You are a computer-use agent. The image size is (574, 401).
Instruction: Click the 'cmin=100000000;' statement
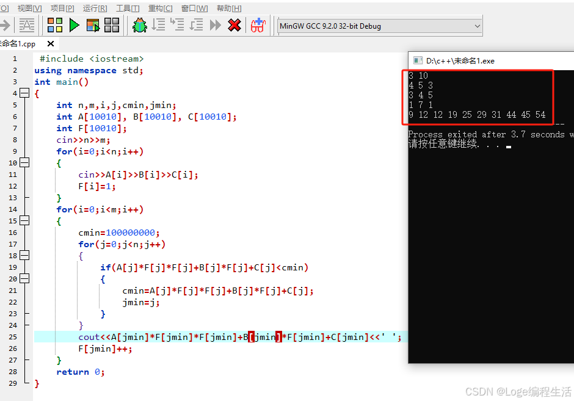coord(119,233)
